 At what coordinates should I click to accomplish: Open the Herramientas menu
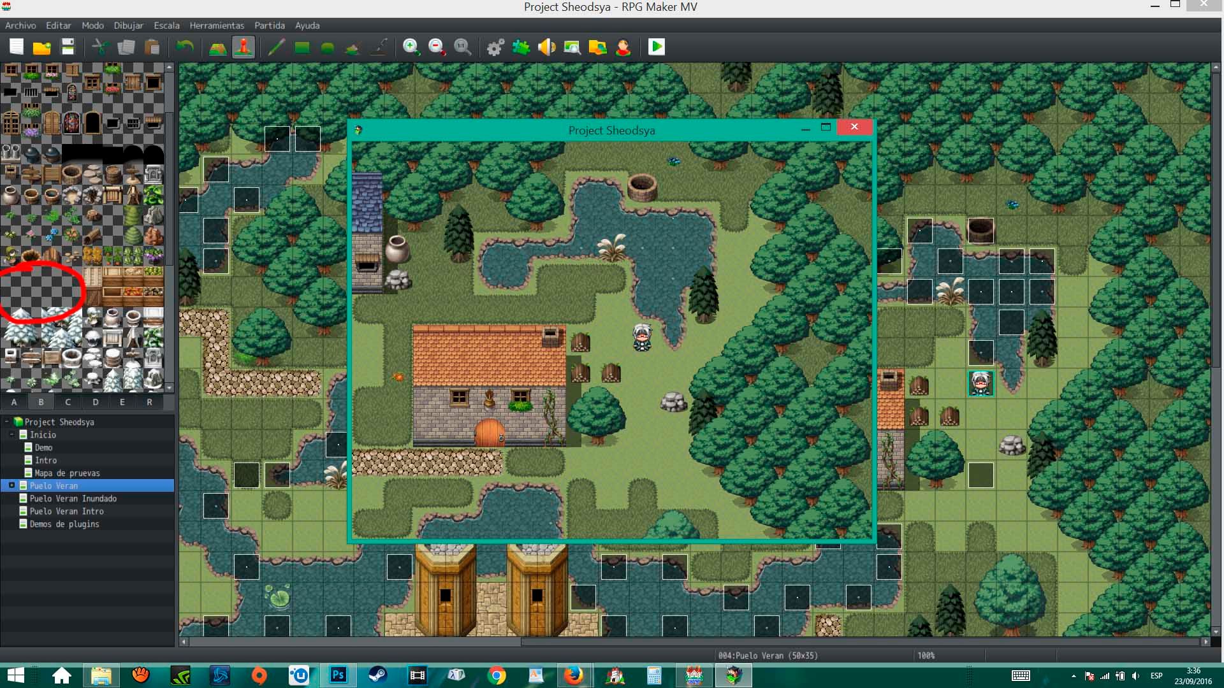click(x=217, y=25)
